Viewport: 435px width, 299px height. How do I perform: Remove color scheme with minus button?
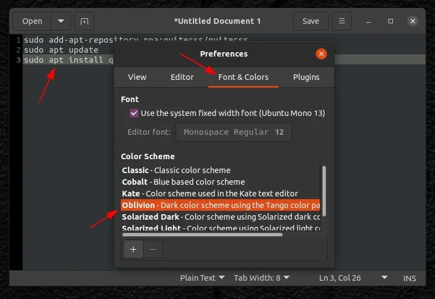[x=153, y=249]
